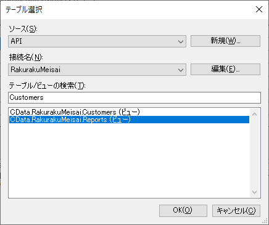Click the 編集(E)... button
269x225 pixels.
pos(225,69)
